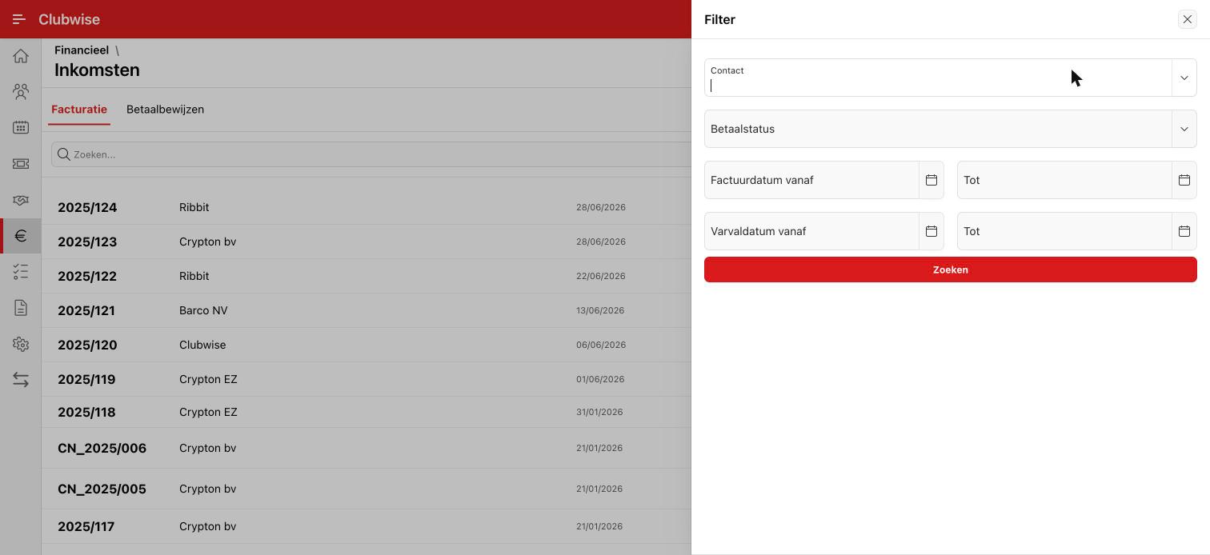The image size is (1210, 555).
Task: Open invoice 2025/119
Action: point(86,379)
